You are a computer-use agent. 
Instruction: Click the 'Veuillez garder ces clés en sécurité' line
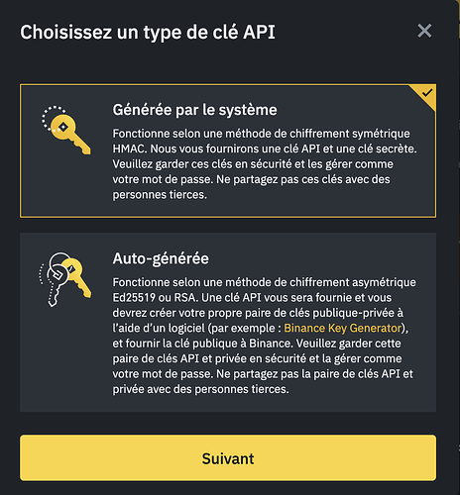[253, 164]
